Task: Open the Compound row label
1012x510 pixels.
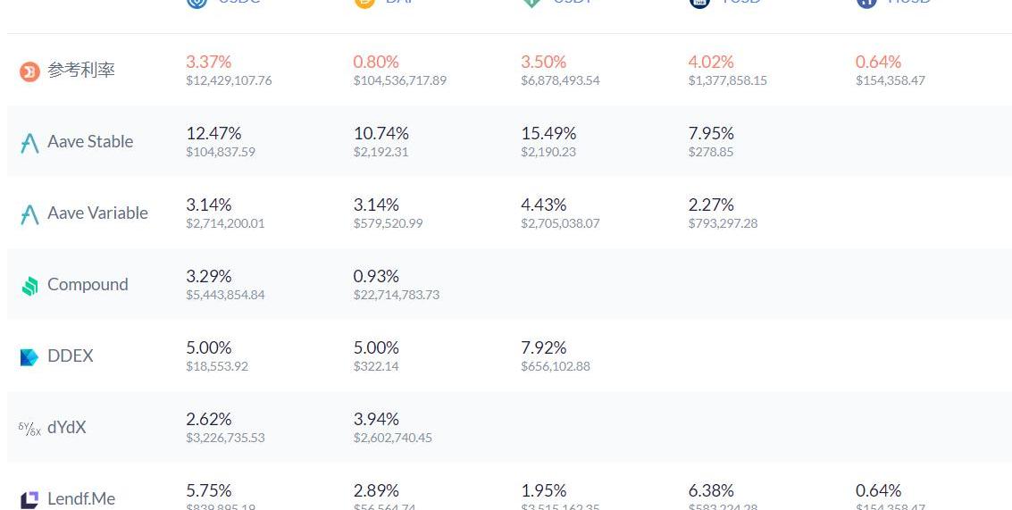Action: click(x=88, y=285)
